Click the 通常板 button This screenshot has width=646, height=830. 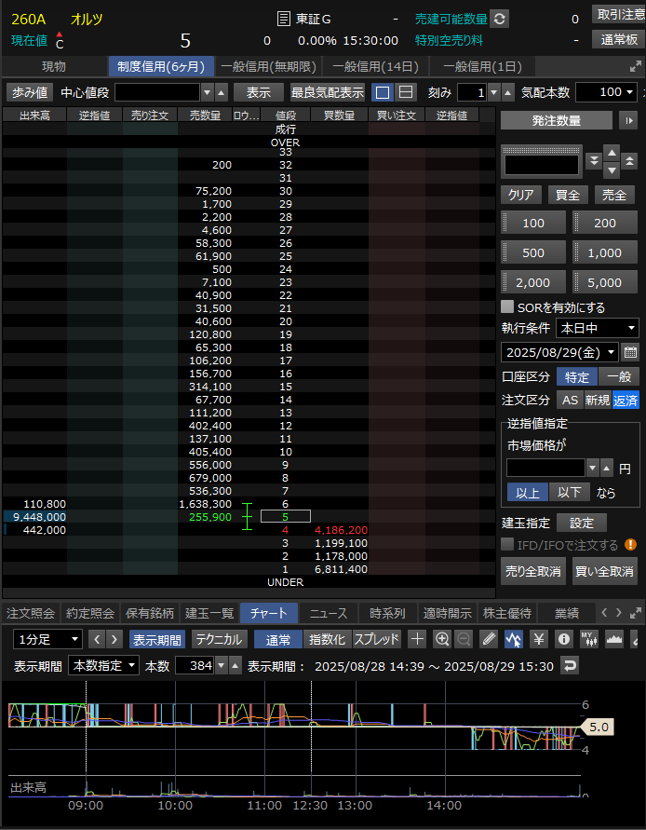pyautogui.click(x=619, y=40)
